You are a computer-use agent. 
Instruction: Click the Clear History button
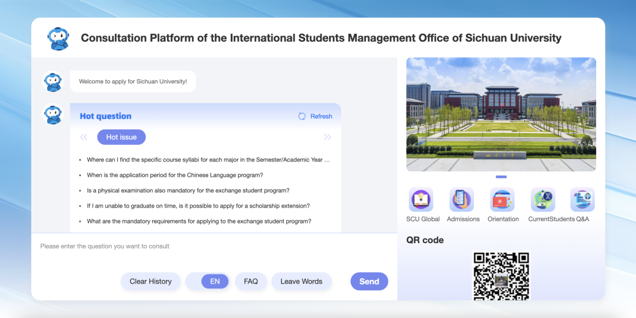coord(150,281)
